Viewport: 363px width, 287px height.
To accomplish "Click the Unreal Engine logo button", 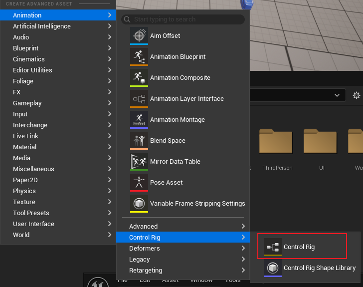I will [x=98, y=282].
